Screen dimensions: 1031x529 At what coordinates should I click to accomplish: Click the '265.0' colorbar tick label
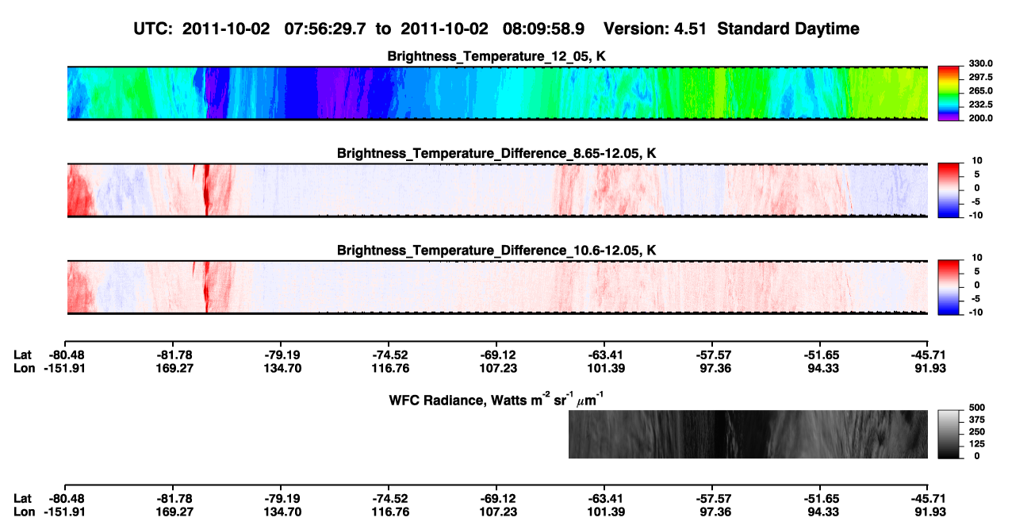click(x=980, y=91)
